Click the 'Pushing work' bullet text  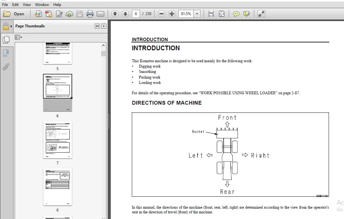click(x=149, y=77)
